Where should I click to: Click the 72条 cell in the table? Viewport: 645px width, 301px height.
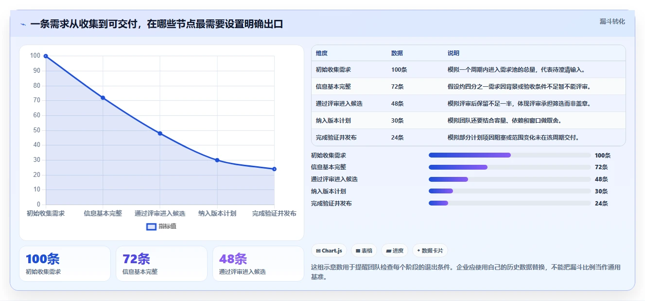click(397, 87)
